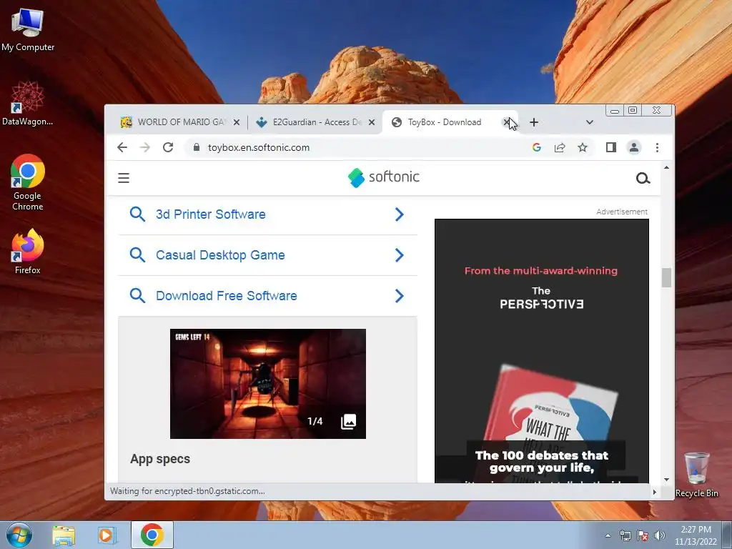
Task: Click the taskbar clock showing 2:27 PM
Action: click(696, 535)
